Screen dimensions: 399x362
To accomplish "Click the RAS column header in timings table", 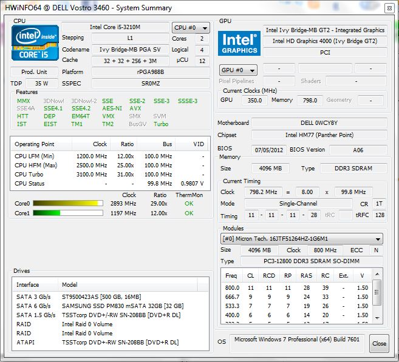I will click(x=306, y=276).
